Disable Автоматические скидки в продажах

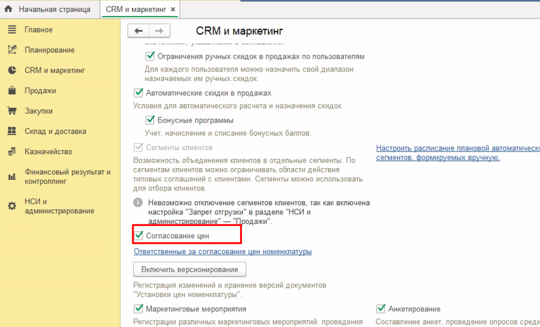click(x=138, y=93)
